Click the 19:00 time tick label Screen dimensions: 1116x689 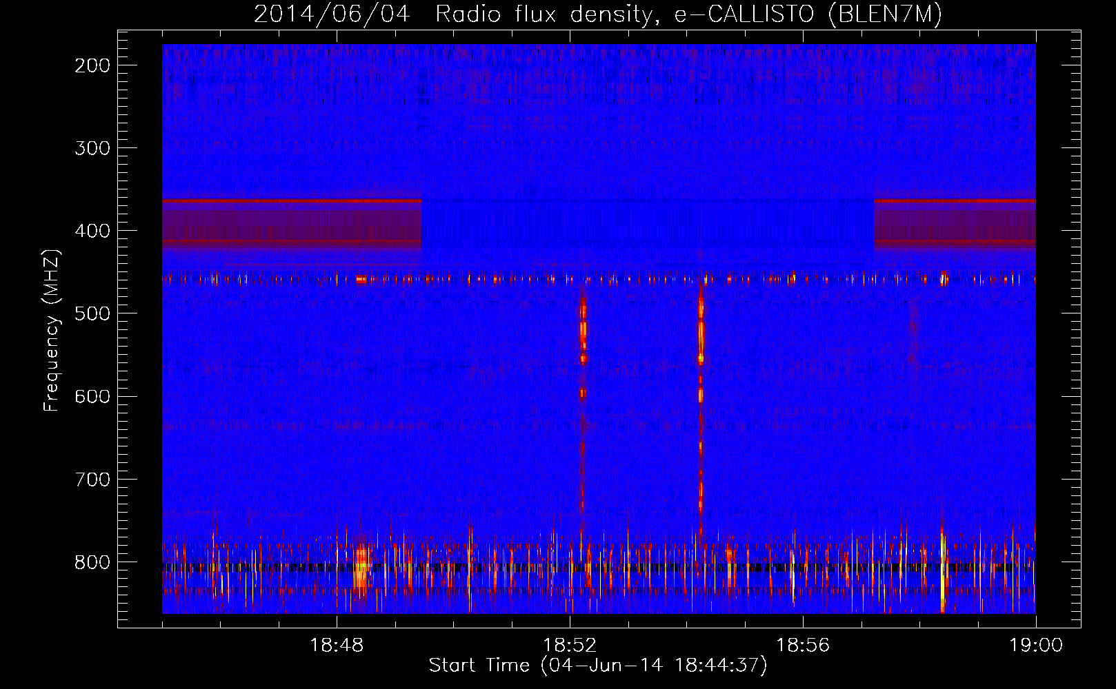[1036, 646]
